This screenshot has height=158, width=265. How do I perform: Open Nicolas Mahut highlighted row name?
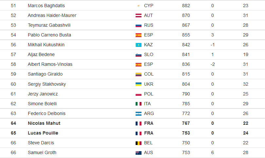click(44, 123)
